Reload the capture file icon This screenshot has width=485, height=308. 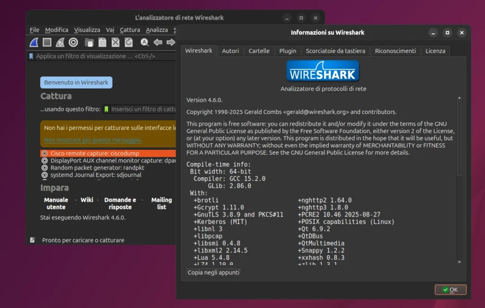pyautogui.click(x=129, y=42)
